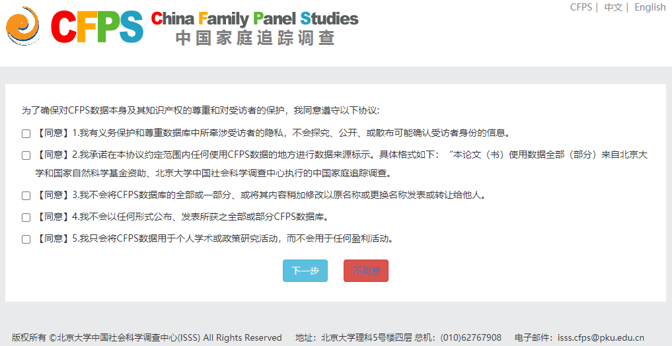Viewport: 672px width, 346px height.
Task: Switch language to 中文
Action: point(613,7)
